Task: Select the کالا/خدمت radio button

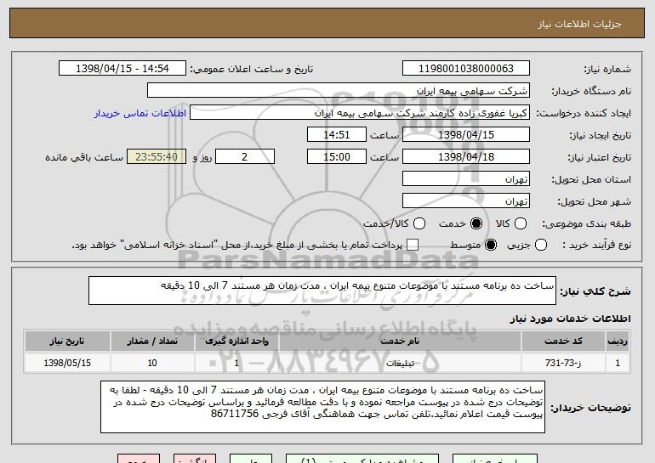Action: pos(419,223)
